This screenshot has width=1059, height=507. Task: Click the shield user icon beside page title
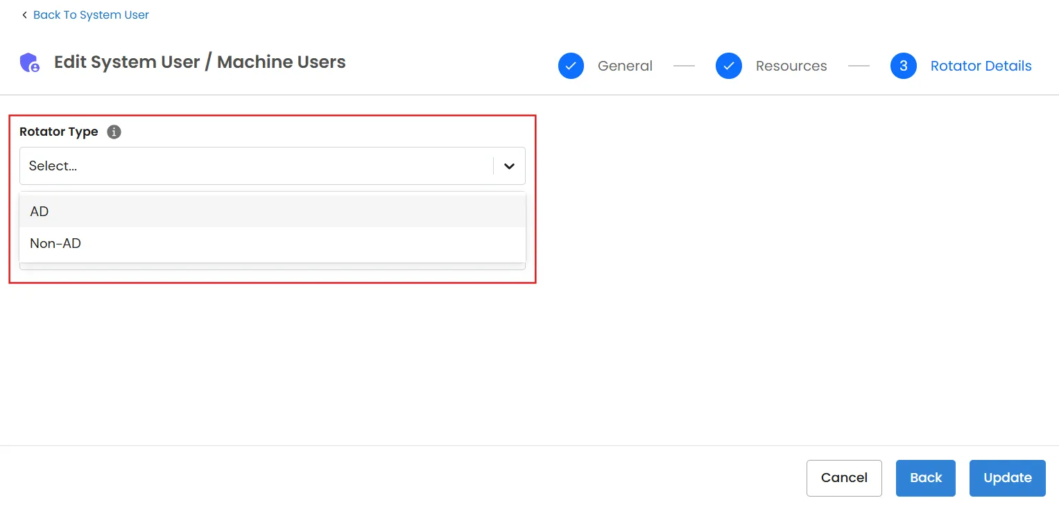tap(30, 63)
